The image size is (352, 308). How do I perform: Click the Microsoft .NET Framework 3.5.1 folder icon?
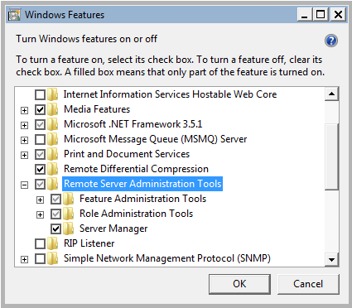[x=52, y=124]
